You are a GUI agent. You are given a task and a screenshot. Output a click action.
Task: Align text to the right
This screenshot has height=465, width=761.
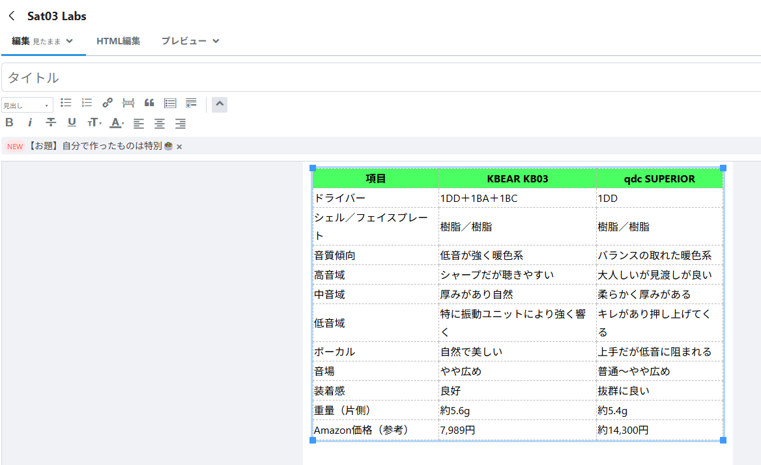pos(180,123)
